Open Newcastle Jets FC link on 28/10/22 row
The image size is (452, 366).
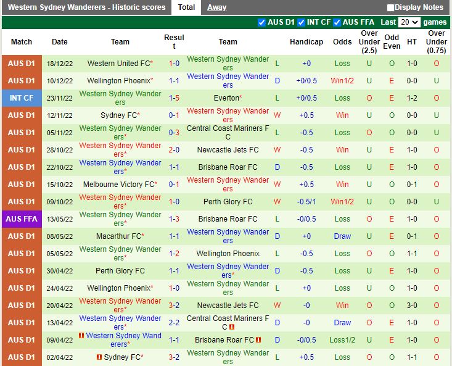[x=228, y=150]
